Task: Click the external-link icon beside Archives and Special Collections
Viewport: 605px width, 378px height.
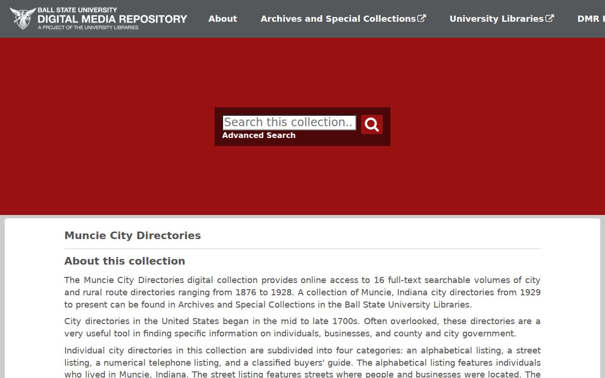Action: pyautogui.click(x=422, y=18)
